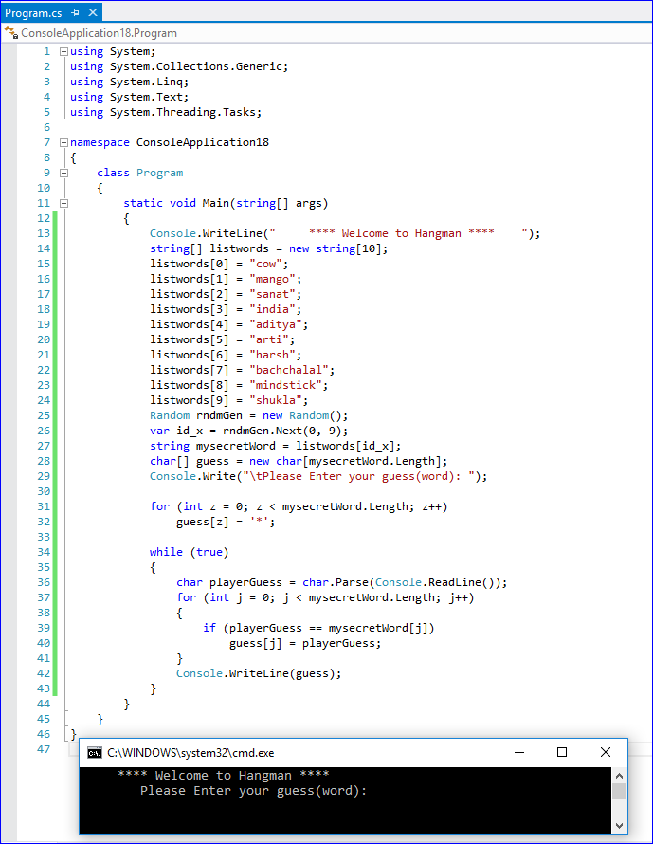Viewport: 653px width, 844px height.
Task: Collapse the Main method block
Action: point(63,203)
